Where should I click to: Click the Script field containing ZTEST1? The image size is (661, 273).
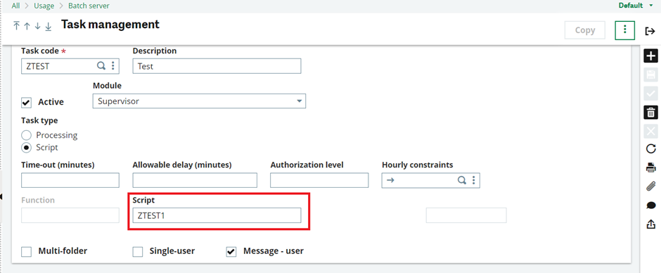tap(217, 215)
